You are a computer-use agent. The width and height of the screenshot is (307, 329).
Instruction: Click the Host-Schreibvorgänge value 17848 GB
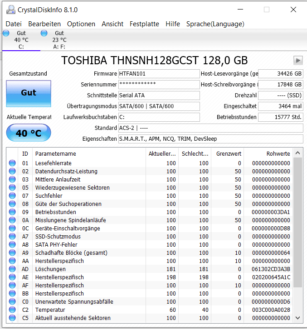click(x=281, y=85)
